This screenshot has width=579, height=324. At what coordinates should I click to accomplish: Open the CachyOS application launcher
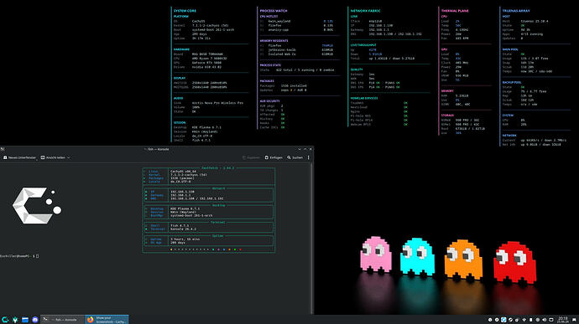[5, 320]
